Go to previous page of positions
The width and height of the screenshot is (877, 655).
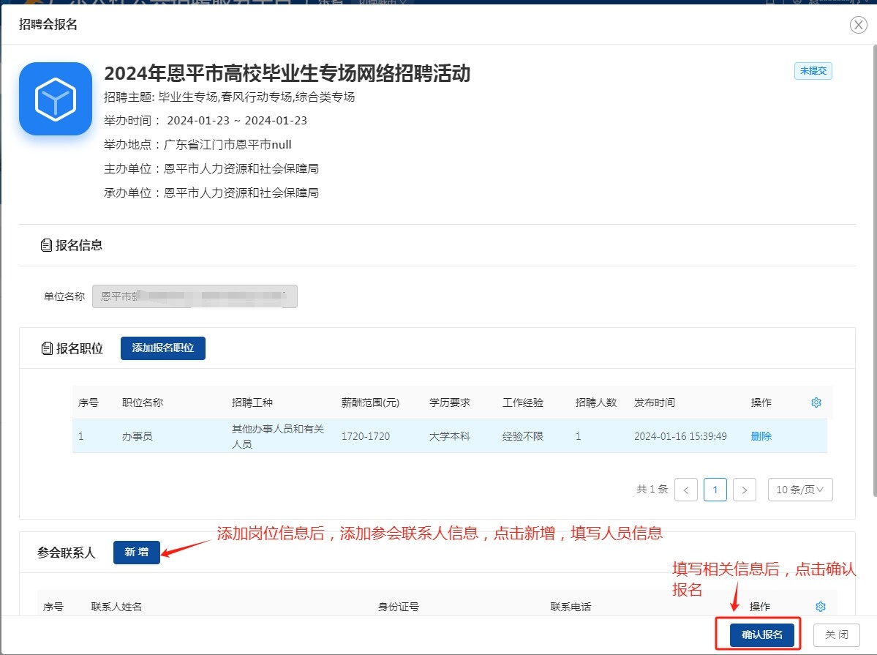pos(685,490)
